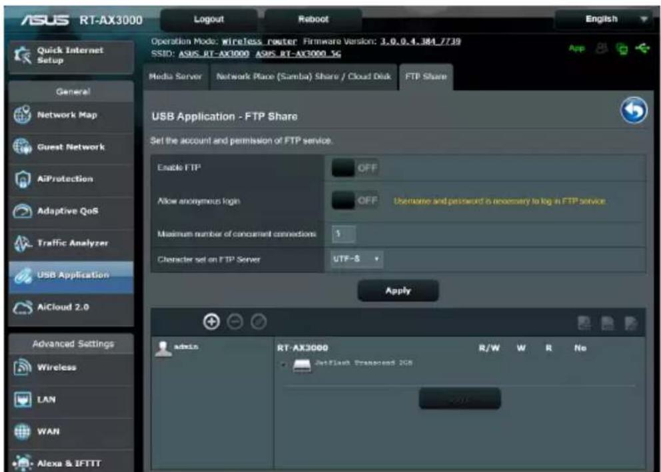This screenshot has width=661, height=472.
Task: Click the ASUS_RT-AX3000 SSID link
Action: pos(214,54)
